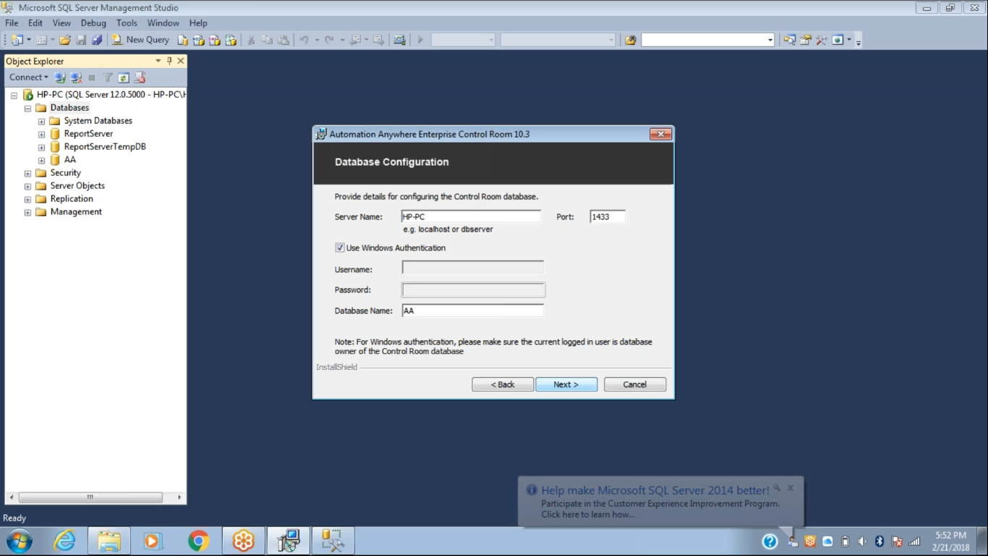The height and width of the screenshot is (556, 988).
Task: Click the Web Browser toolbar icon
Action: pyautogui.click(x=838, y=40)
